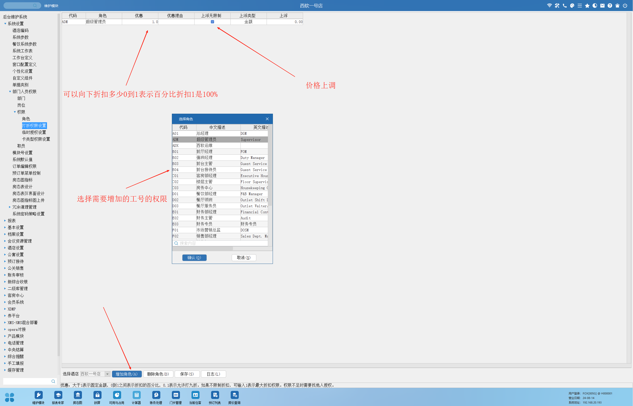Viewport: 633px width, 406px height.
Task: Expand the 基本设置 tree node
Action: [5, 227]
